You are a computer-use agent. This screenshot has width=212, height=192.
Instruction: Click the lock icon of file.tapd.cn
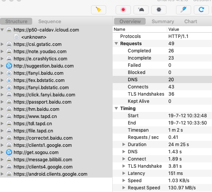click(9, 131)
